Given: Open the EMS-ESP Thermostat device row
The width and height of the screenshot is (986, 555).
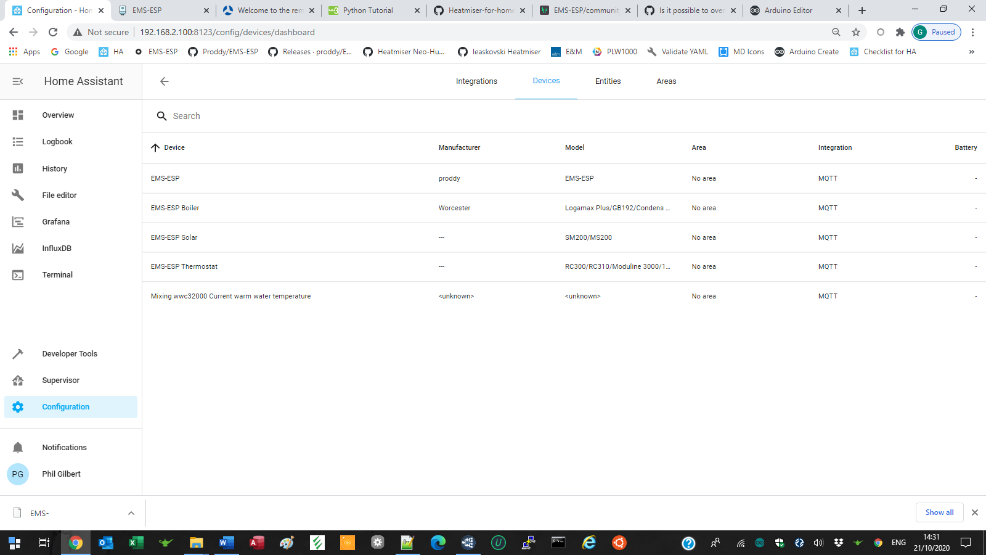Looking at the screenshot, I should (x=564, y=266).
